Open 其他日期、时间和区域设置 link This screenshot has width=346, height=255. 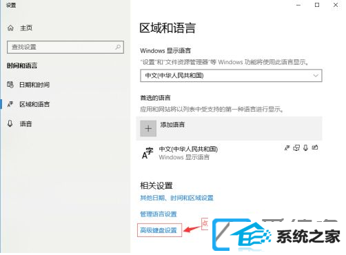[x=176, y=198]
